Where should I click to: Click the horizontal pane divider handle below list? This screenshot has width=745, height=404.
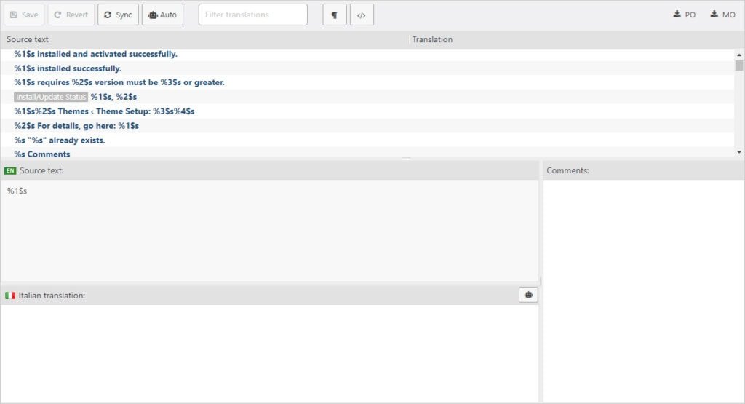tap(406, 158)
